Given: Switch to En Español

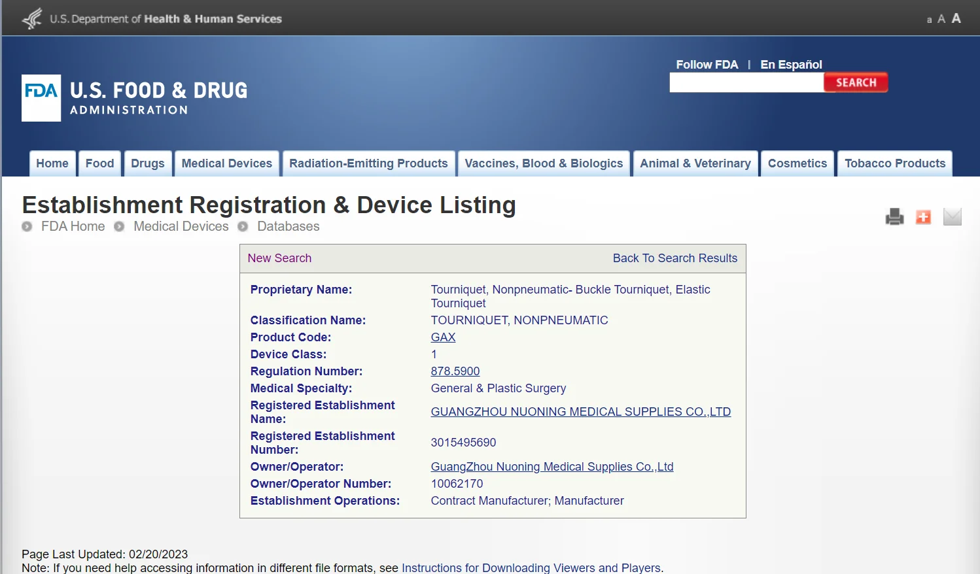Looking at the screenshot, I should pyautogui.click(x=791, y=65).
